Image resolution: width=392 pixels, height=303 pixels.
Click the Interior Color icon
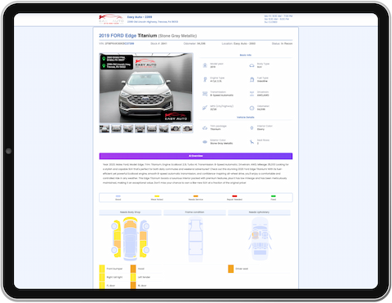pos(252,127)
